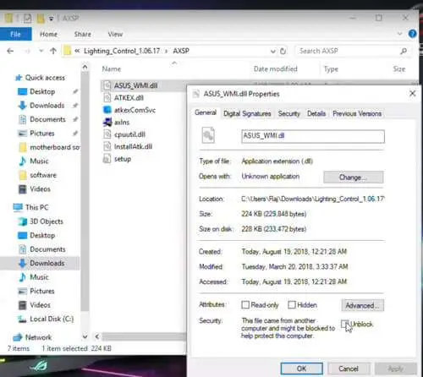Close the ASUS_WMI.dll Properties dialog
Screen dimensions: 423x377
tap(412, 93)
